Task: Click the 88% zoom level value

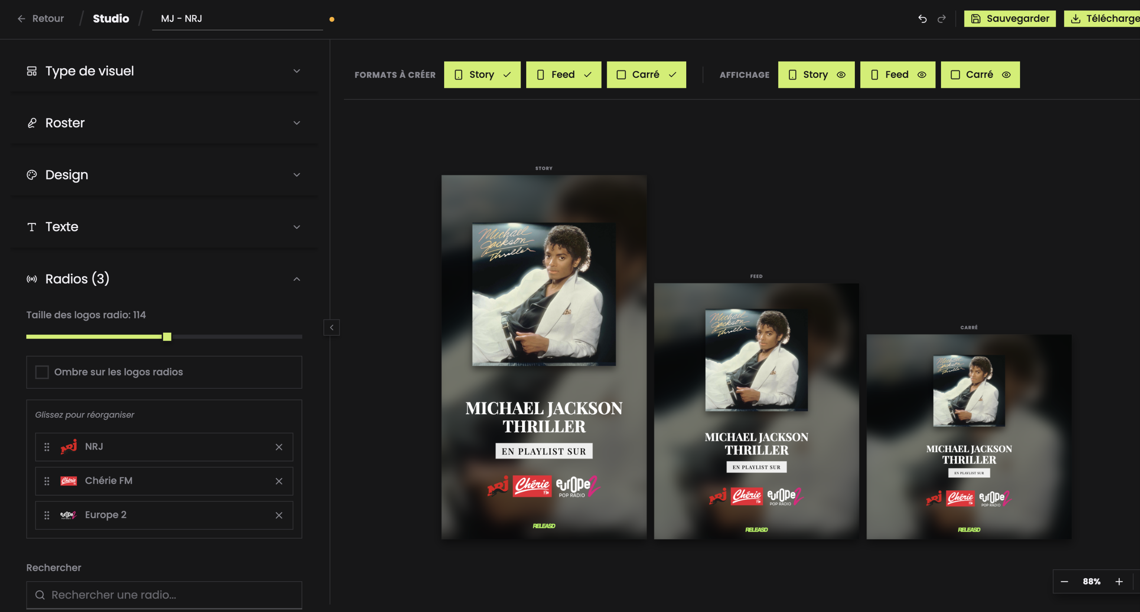Action: 1091,582
